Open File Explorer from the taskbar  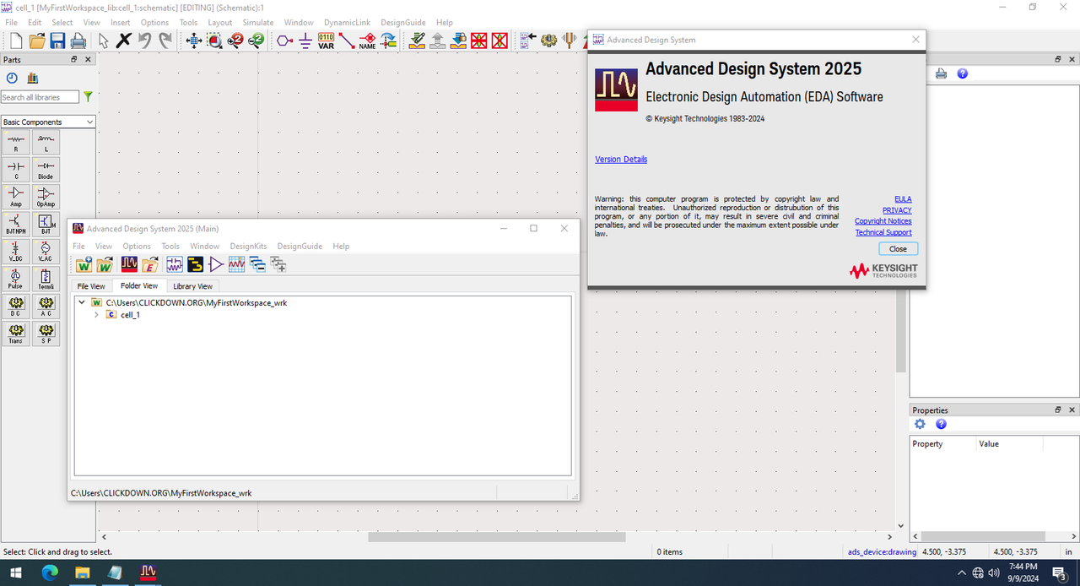83,572
